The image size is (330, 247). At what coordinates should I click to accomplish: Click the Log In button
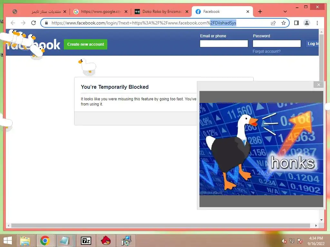point(312,44)
